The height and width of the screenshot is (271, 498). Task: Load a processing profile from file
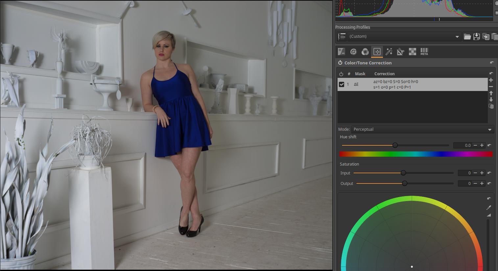click(x=467, y=37)
